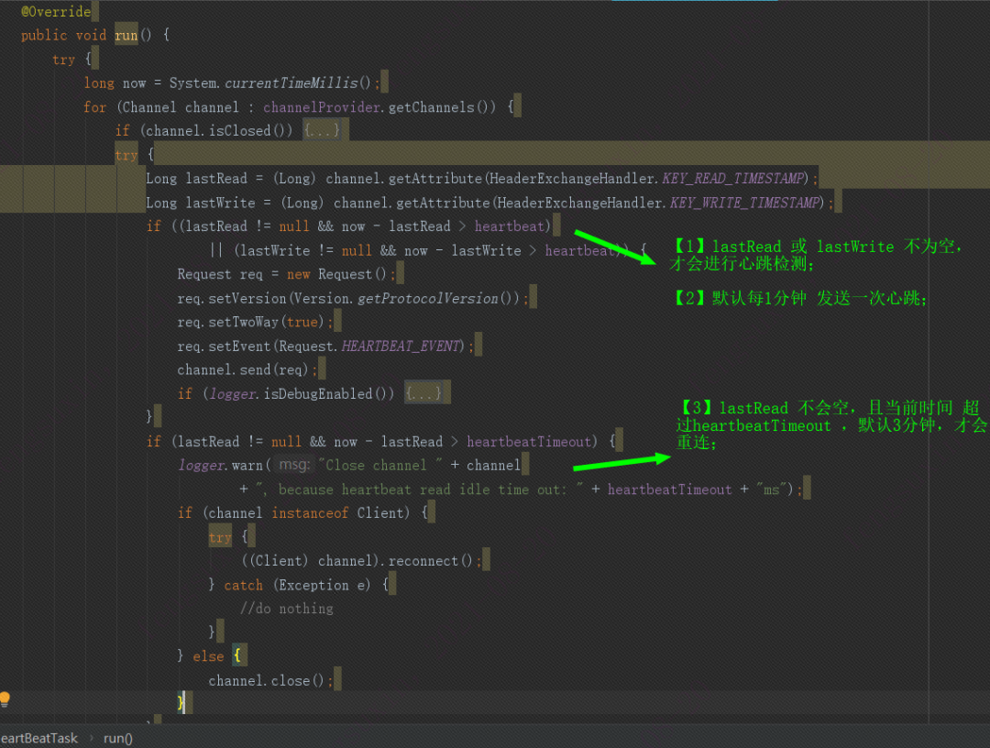Click req.setTwoWay(true) statement

(255, 323)
